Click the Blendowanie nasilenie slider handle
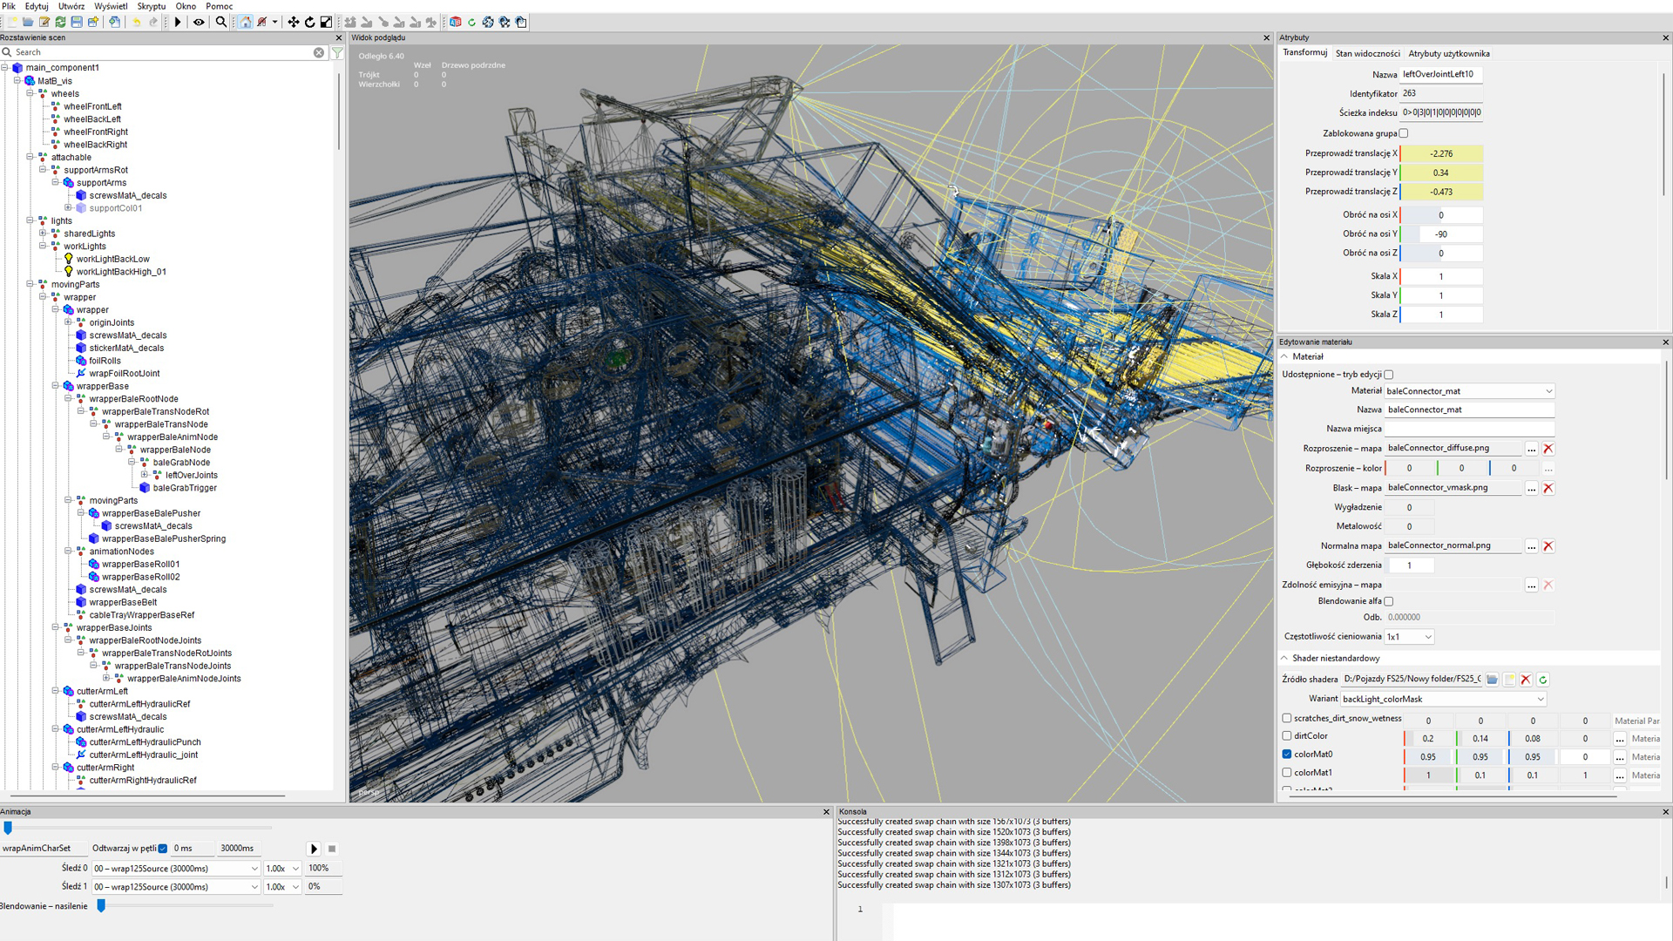The height and width of the screenshot is (941, 1673). [x=101, y=906]
